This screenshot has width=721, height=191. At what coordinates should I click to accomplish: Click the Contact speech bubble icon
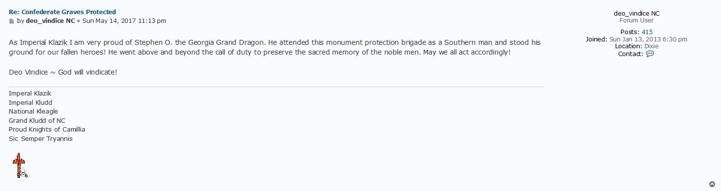coord(650,54)
